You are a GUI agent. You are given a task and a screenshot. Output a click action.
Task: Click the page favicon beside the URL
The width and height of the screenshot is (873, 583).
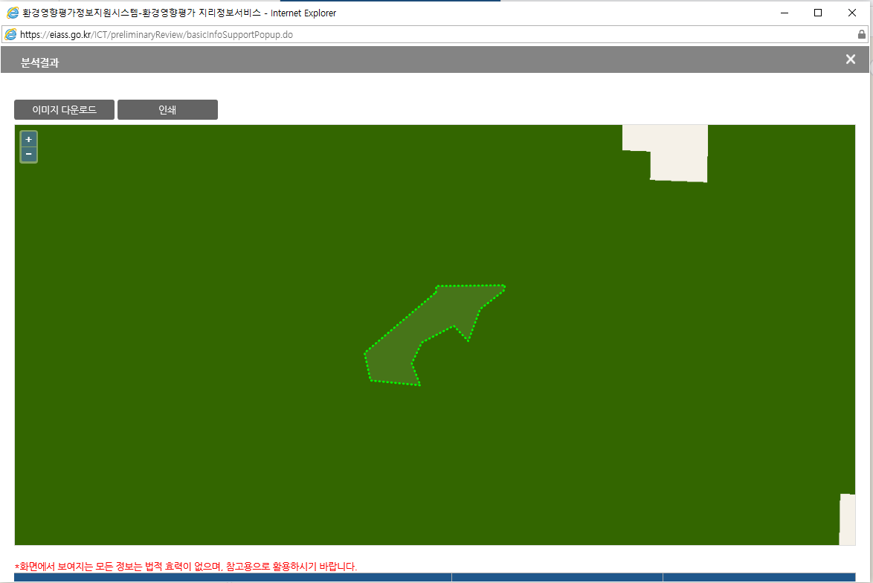tap(10, 34)
